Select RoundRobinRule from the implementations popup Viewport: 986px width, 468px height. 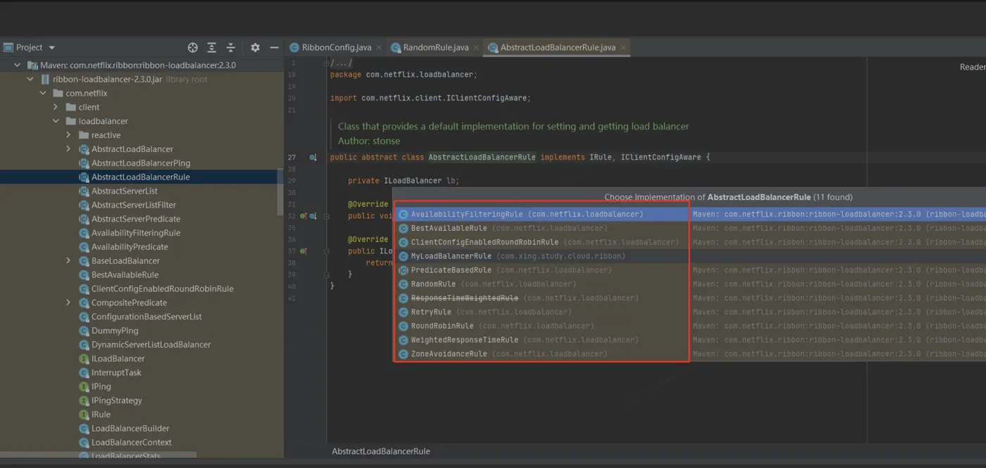click(x=442, y=326)
